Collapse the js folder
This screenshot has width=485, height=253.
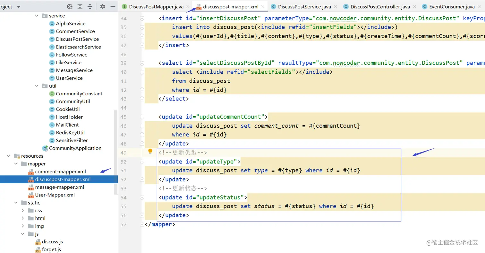(23, 234)
